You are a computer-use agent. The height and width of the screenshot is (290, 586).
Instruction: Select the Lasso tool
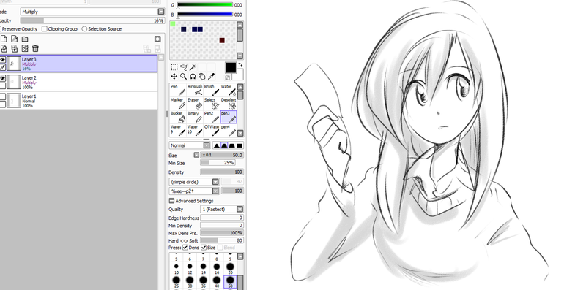(184, 67)
